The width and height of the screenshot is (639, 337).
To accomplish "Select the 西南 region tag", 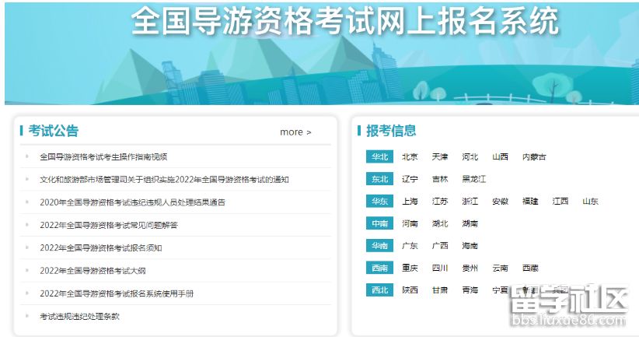I will pyautogui.click(x=379, y=268).
